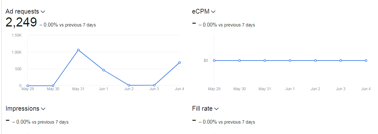Click the eCPM comparison vs previous 7 days text
Screen dimensions: 378x134
227,25
